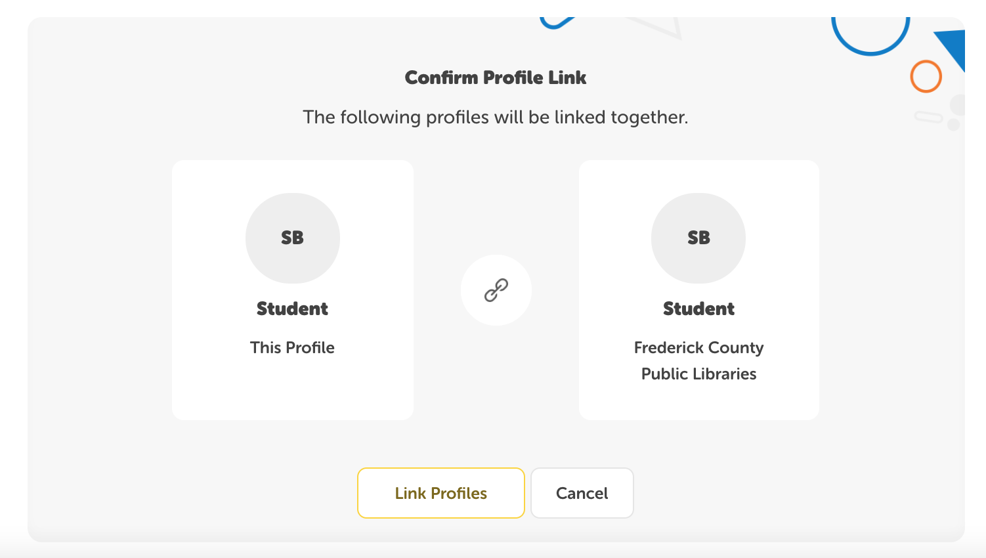Screen dimensions: 986x558
Task: Click the chain link icon
Action: [496, 290]
